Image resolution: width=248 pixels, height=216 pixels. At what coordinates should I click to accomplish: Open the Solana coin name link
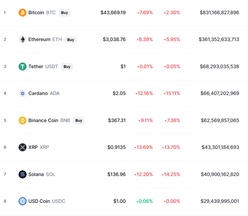click(x=36, y=174)
